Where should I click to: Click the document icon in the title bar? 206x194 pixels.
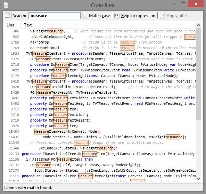click(x=6, y=5)
